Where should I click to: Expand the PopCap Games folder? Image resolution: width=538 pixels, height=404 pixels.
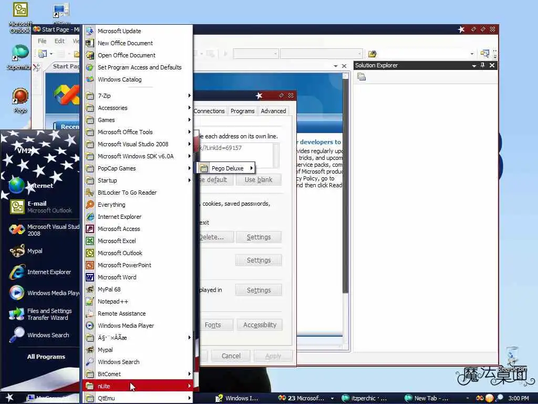point(138,168)
